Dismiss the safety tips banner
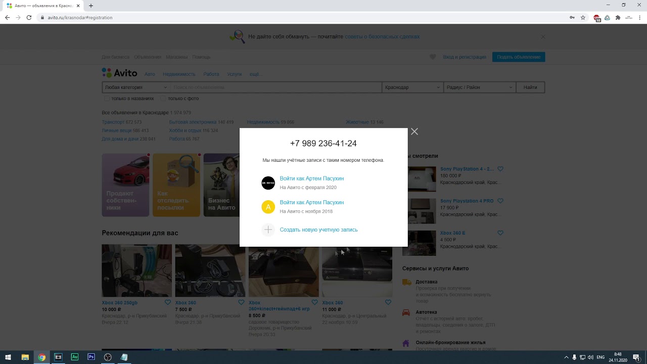 [543, 37]
